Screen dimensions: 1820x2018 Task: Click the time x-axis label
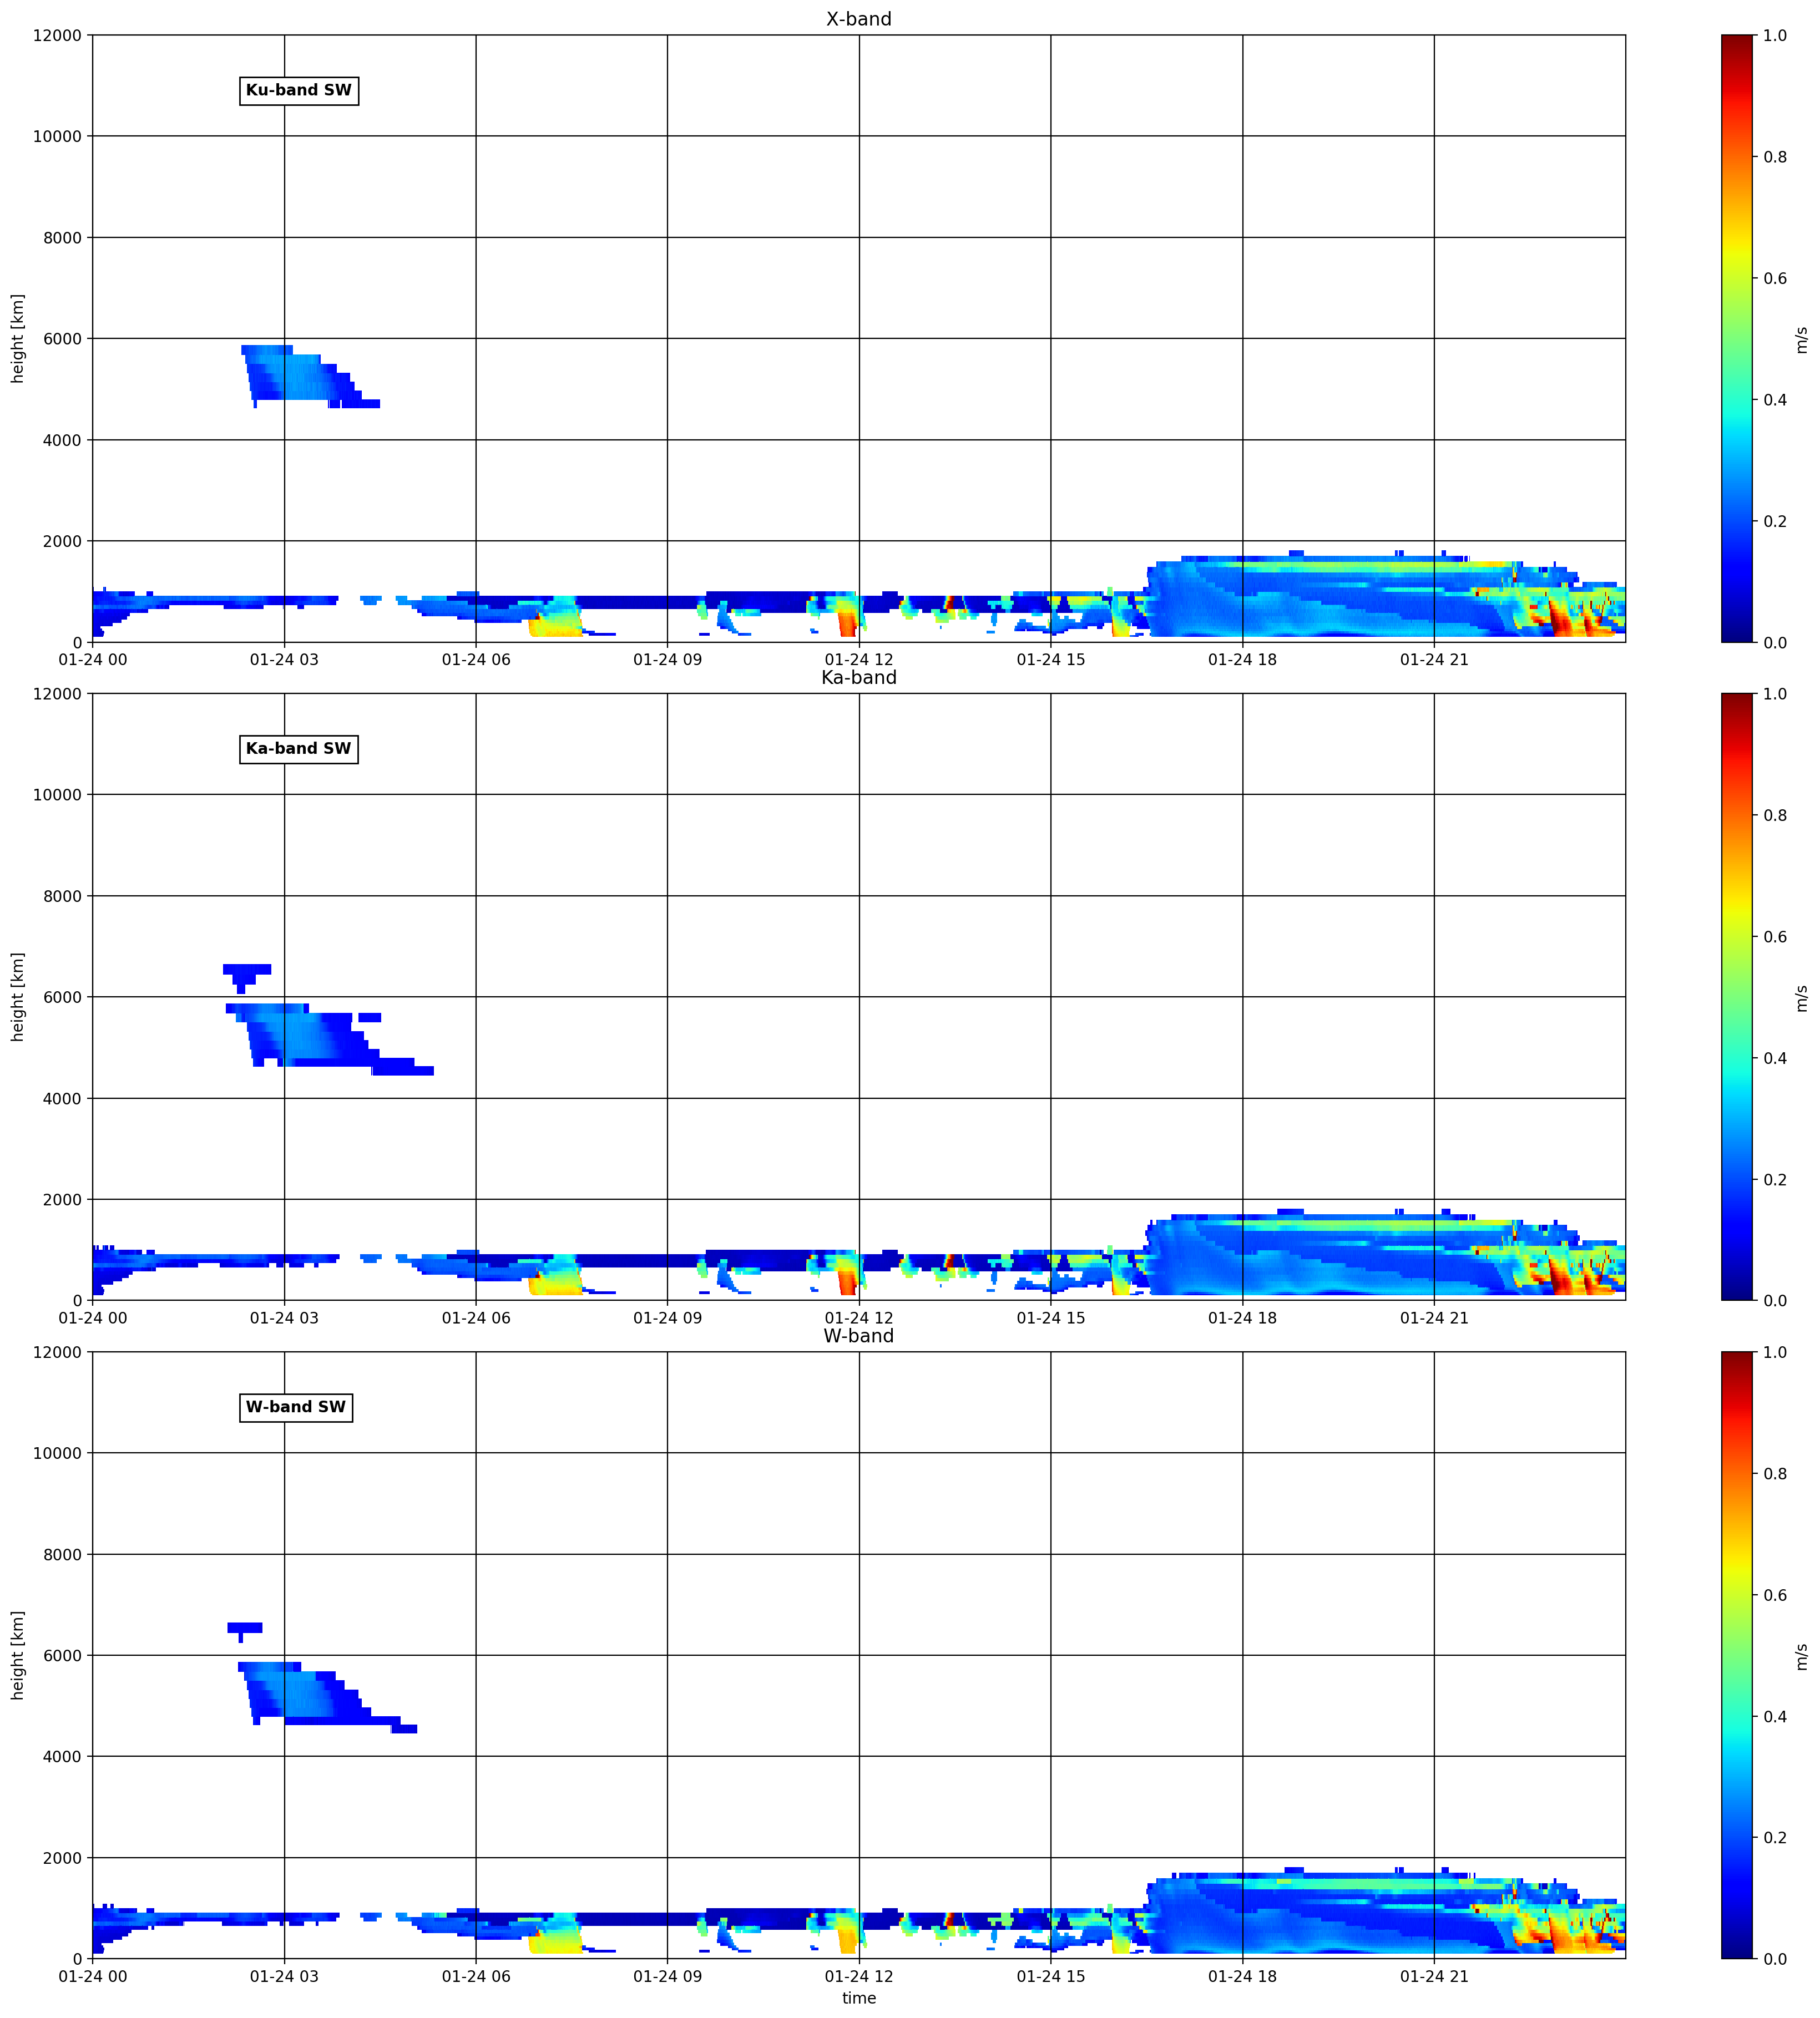859,1998
